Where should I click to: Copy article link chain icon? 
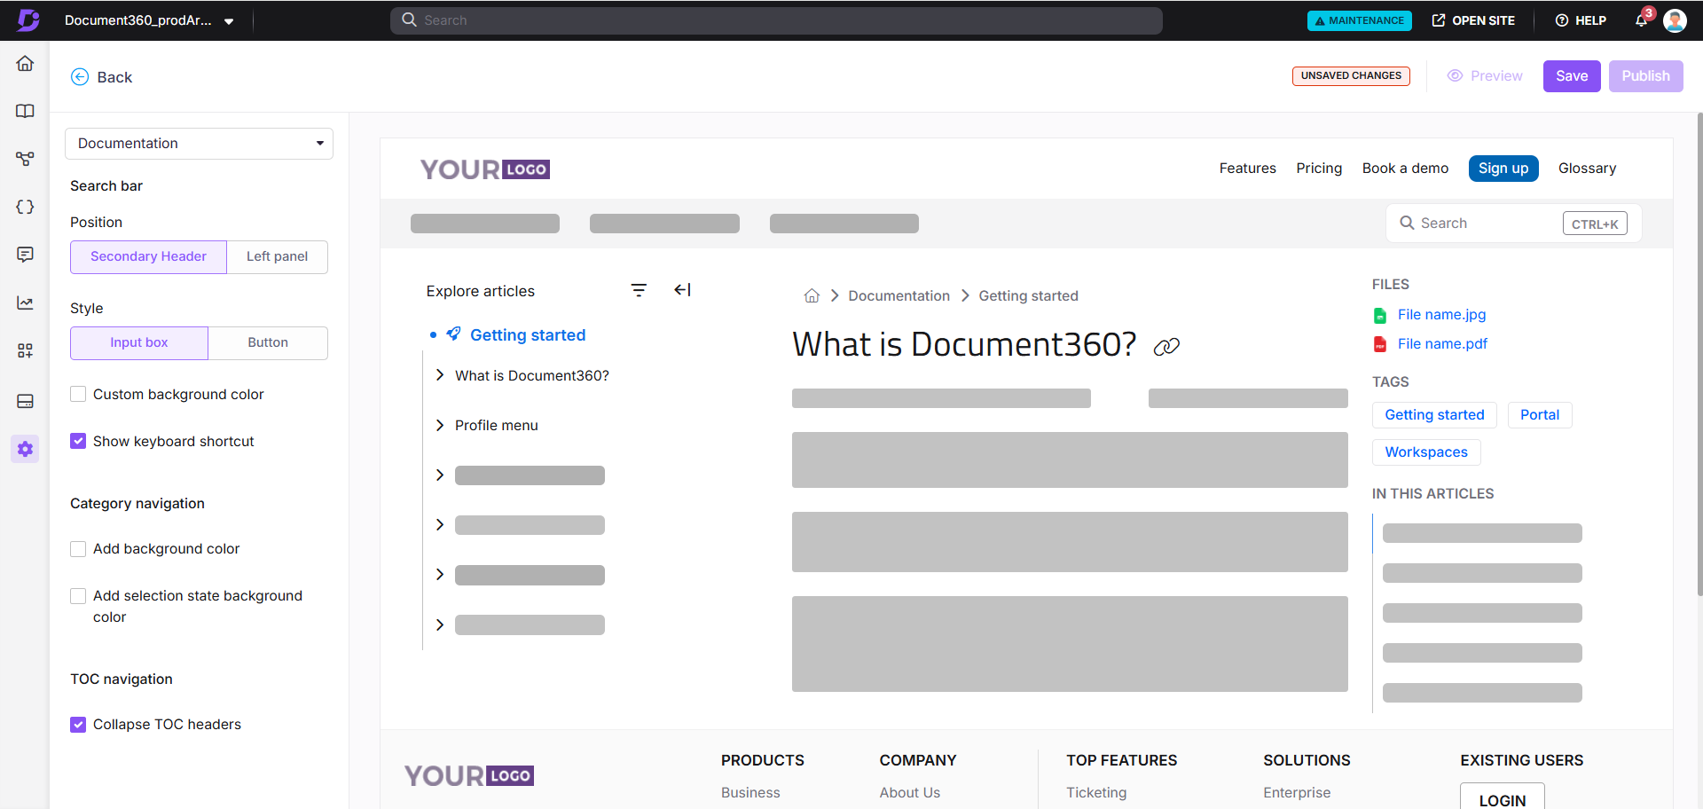(x=1166, y=347)
